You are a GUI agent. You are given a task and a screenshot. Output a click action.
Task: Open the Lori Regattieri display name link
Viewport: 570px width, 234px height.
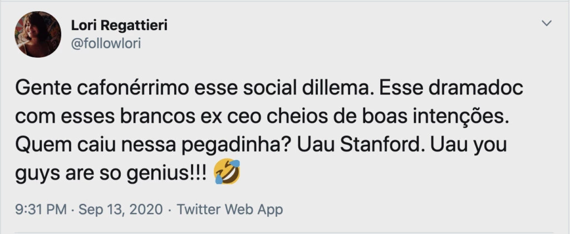point(119,26)
